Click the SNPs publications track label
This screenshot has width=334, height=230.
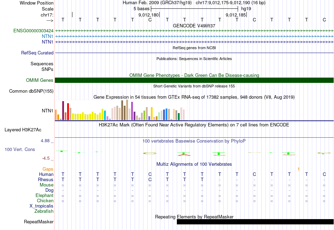point(47,69)
